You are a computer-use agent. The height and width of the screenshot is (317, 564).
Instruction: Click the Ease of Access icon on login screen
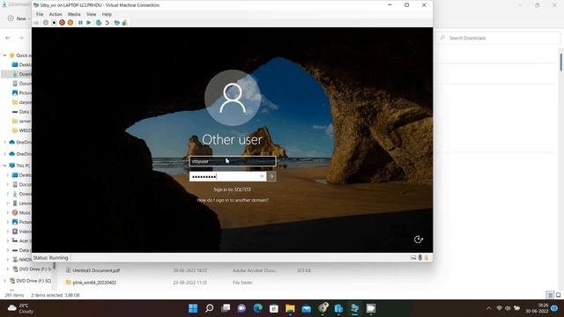click(x=418, y=239)
